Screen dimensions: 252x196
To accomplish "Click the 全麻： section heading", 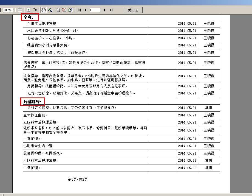I will (29, 17).
